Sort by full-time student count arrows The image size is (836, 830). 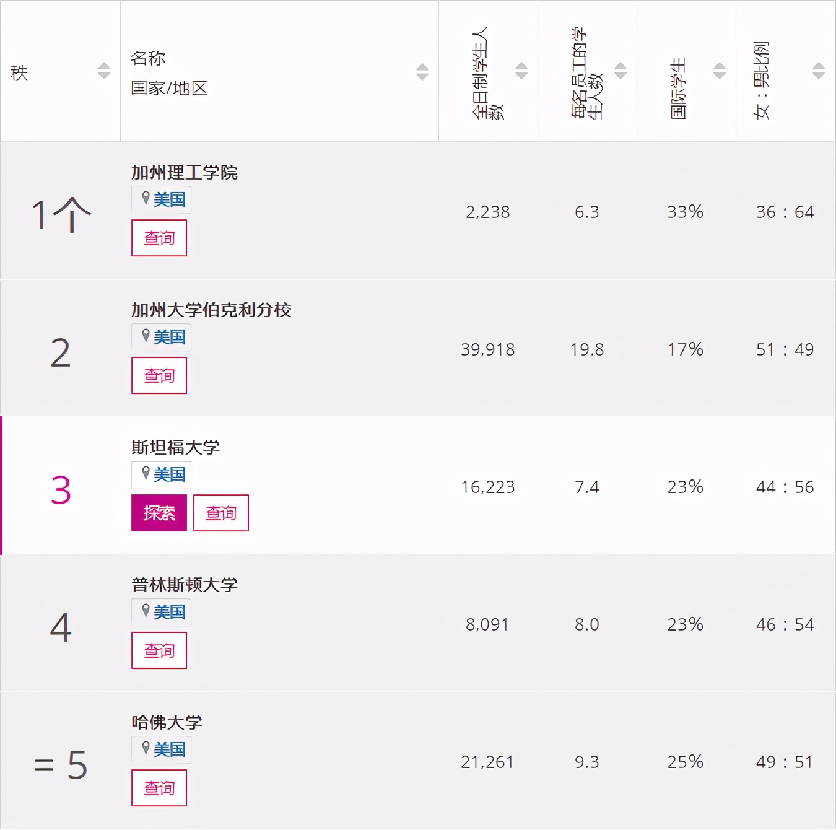point(521,71)
